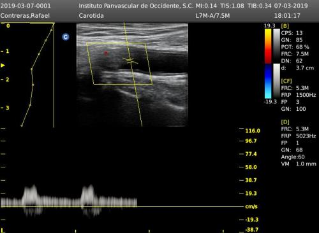Click the patient name Contreras,Rafael

pos(25,16)
